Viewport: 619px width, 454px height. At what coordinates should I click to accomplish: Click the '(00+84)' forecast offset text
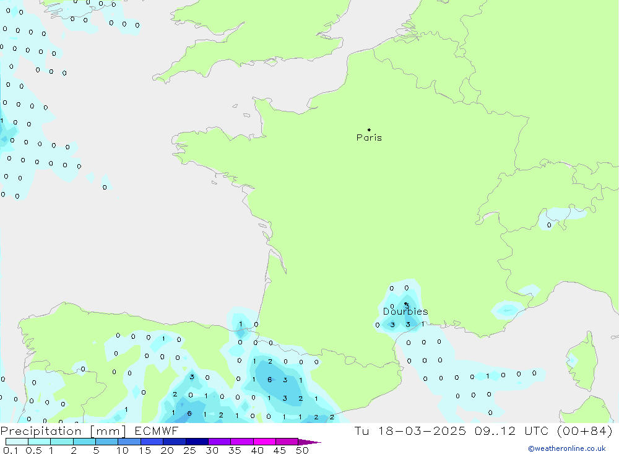tap(584, 430)
